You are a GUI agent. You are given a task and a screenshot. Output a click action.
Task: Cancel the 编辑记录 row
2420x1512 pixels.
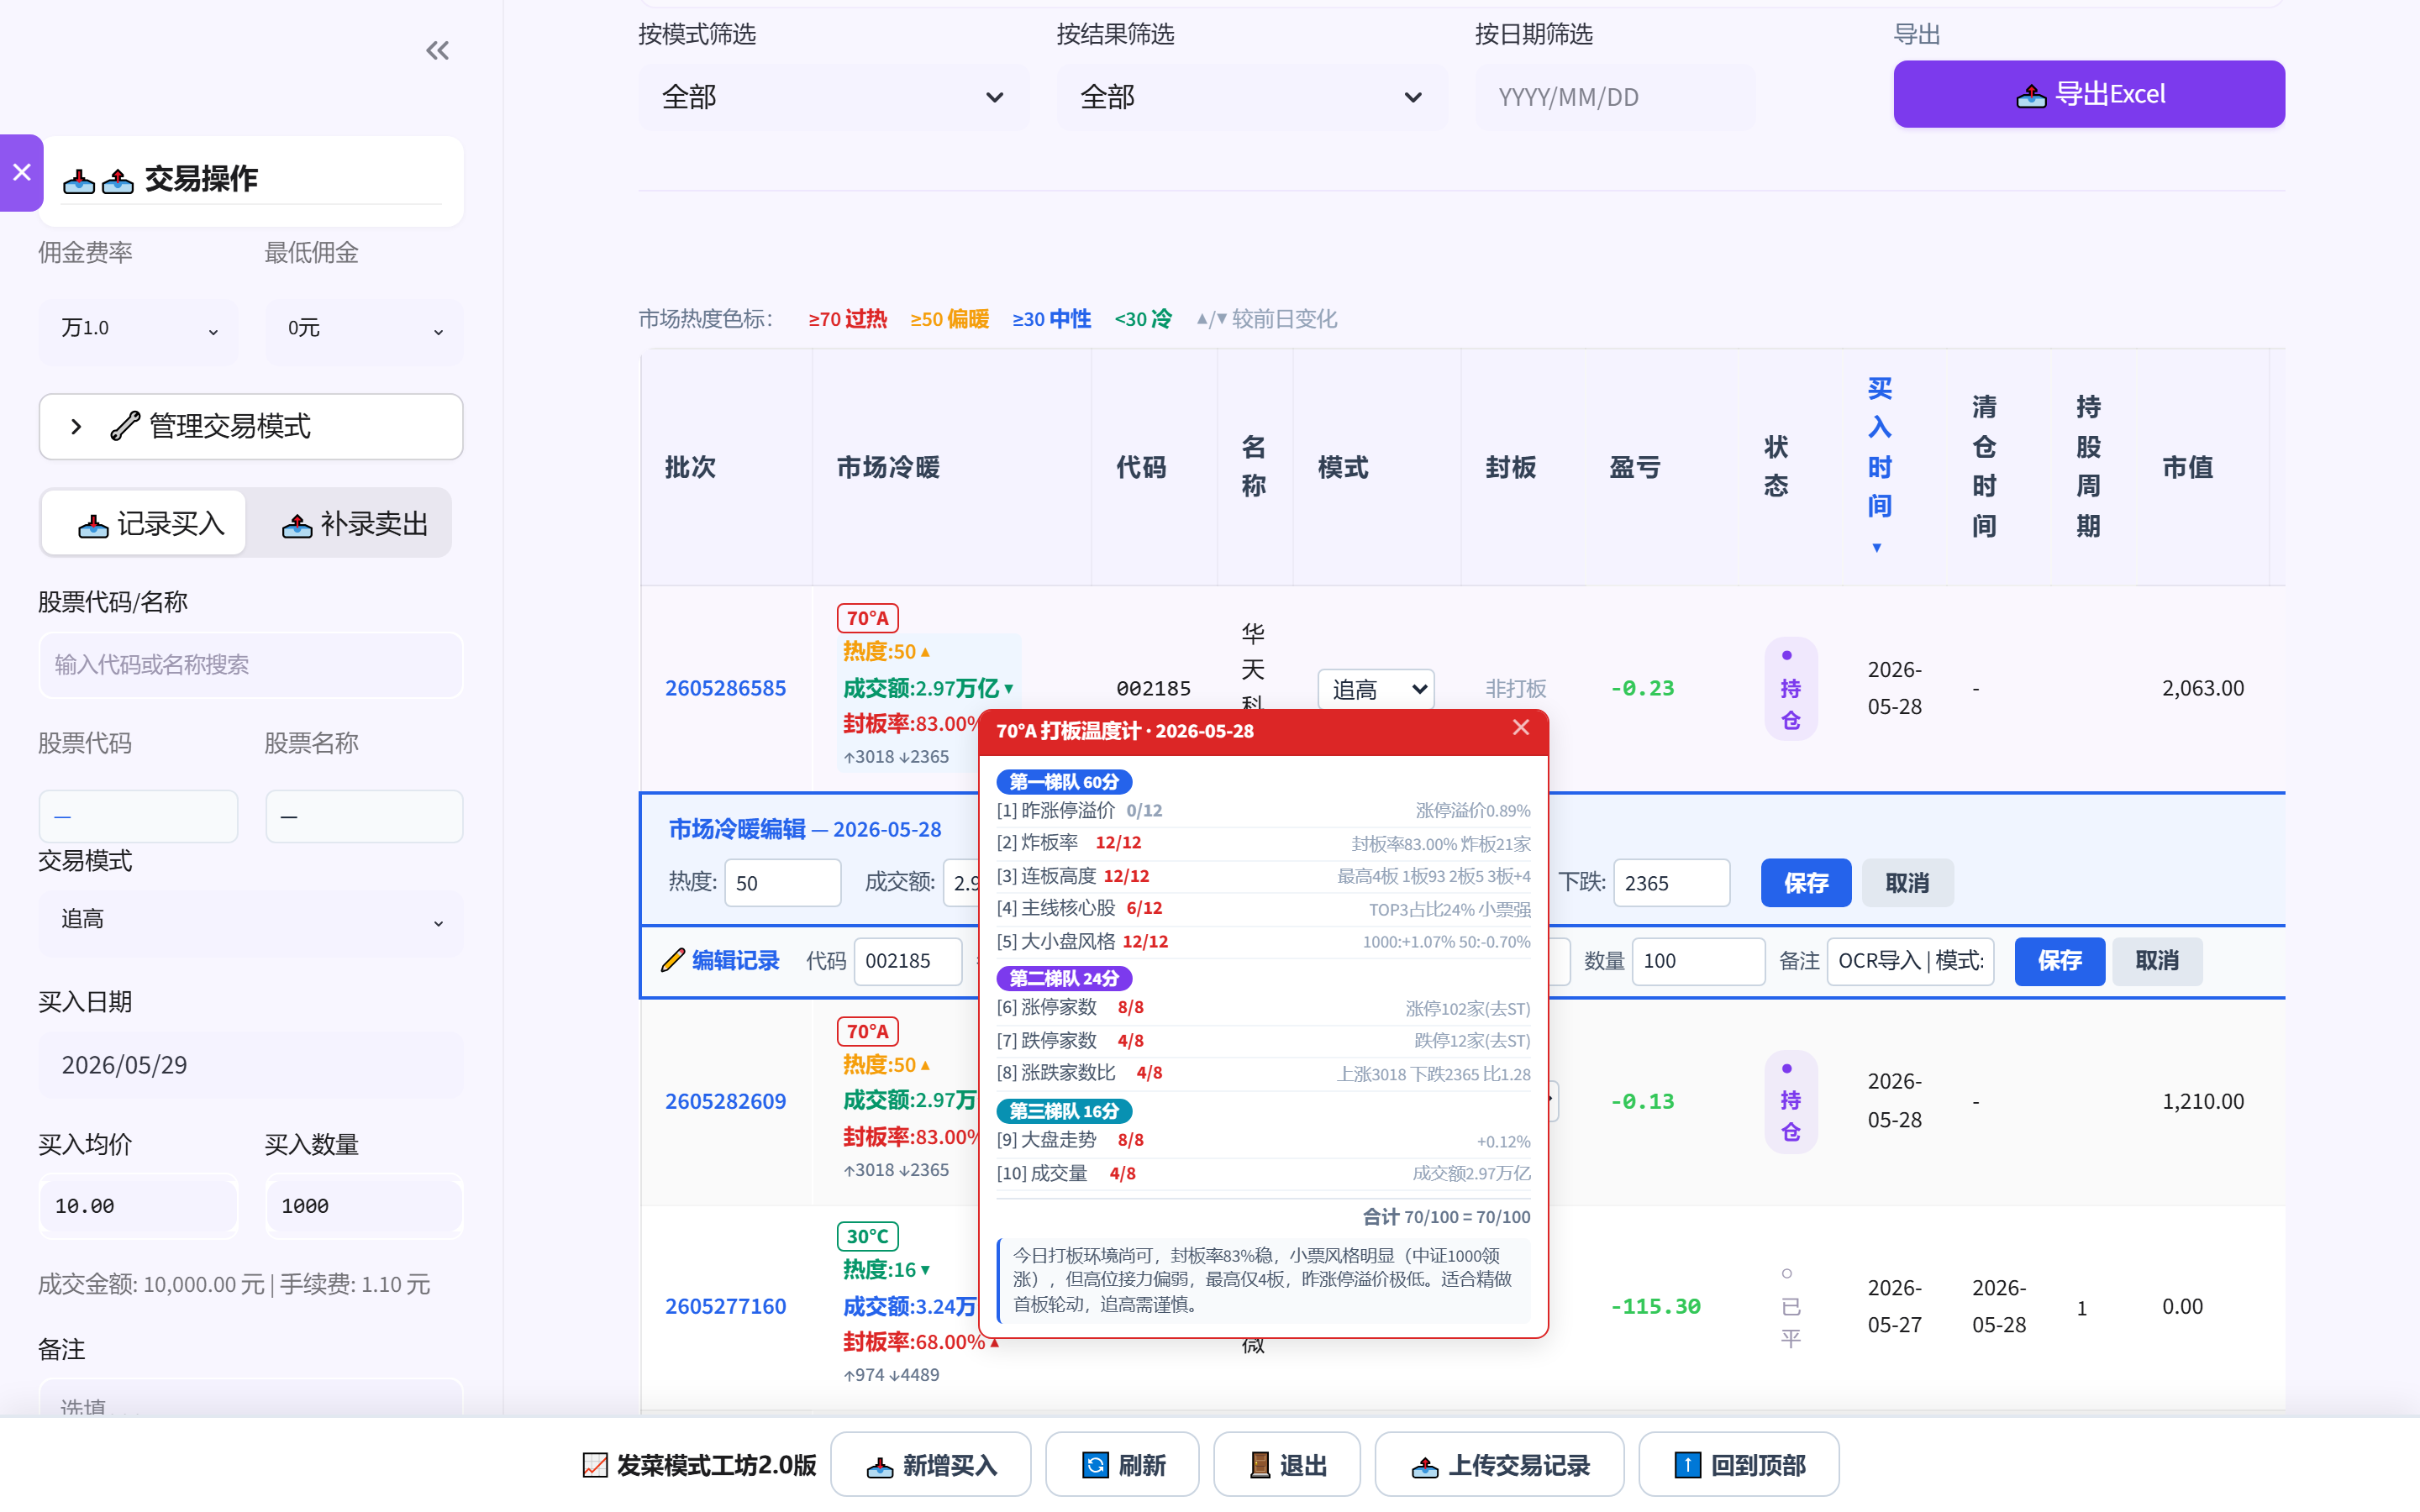pyautogui.click(x=2157, y=961)
